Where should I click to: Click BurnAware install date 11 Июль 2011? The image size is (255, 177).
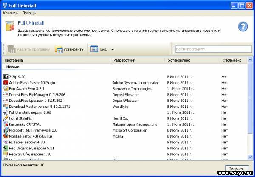tap(181, 89)
